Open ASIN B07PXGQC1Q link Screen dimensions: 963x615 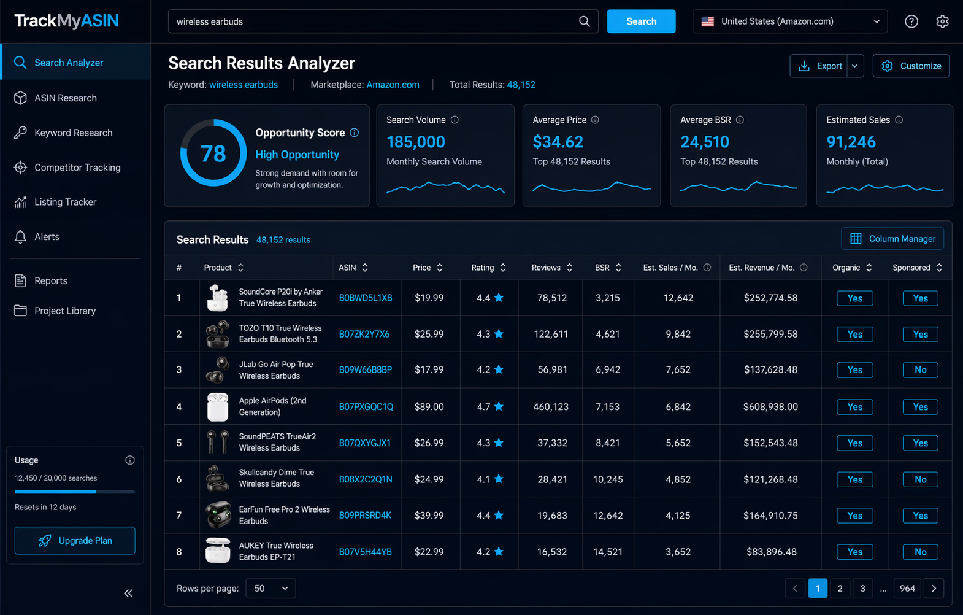[366, 407]
